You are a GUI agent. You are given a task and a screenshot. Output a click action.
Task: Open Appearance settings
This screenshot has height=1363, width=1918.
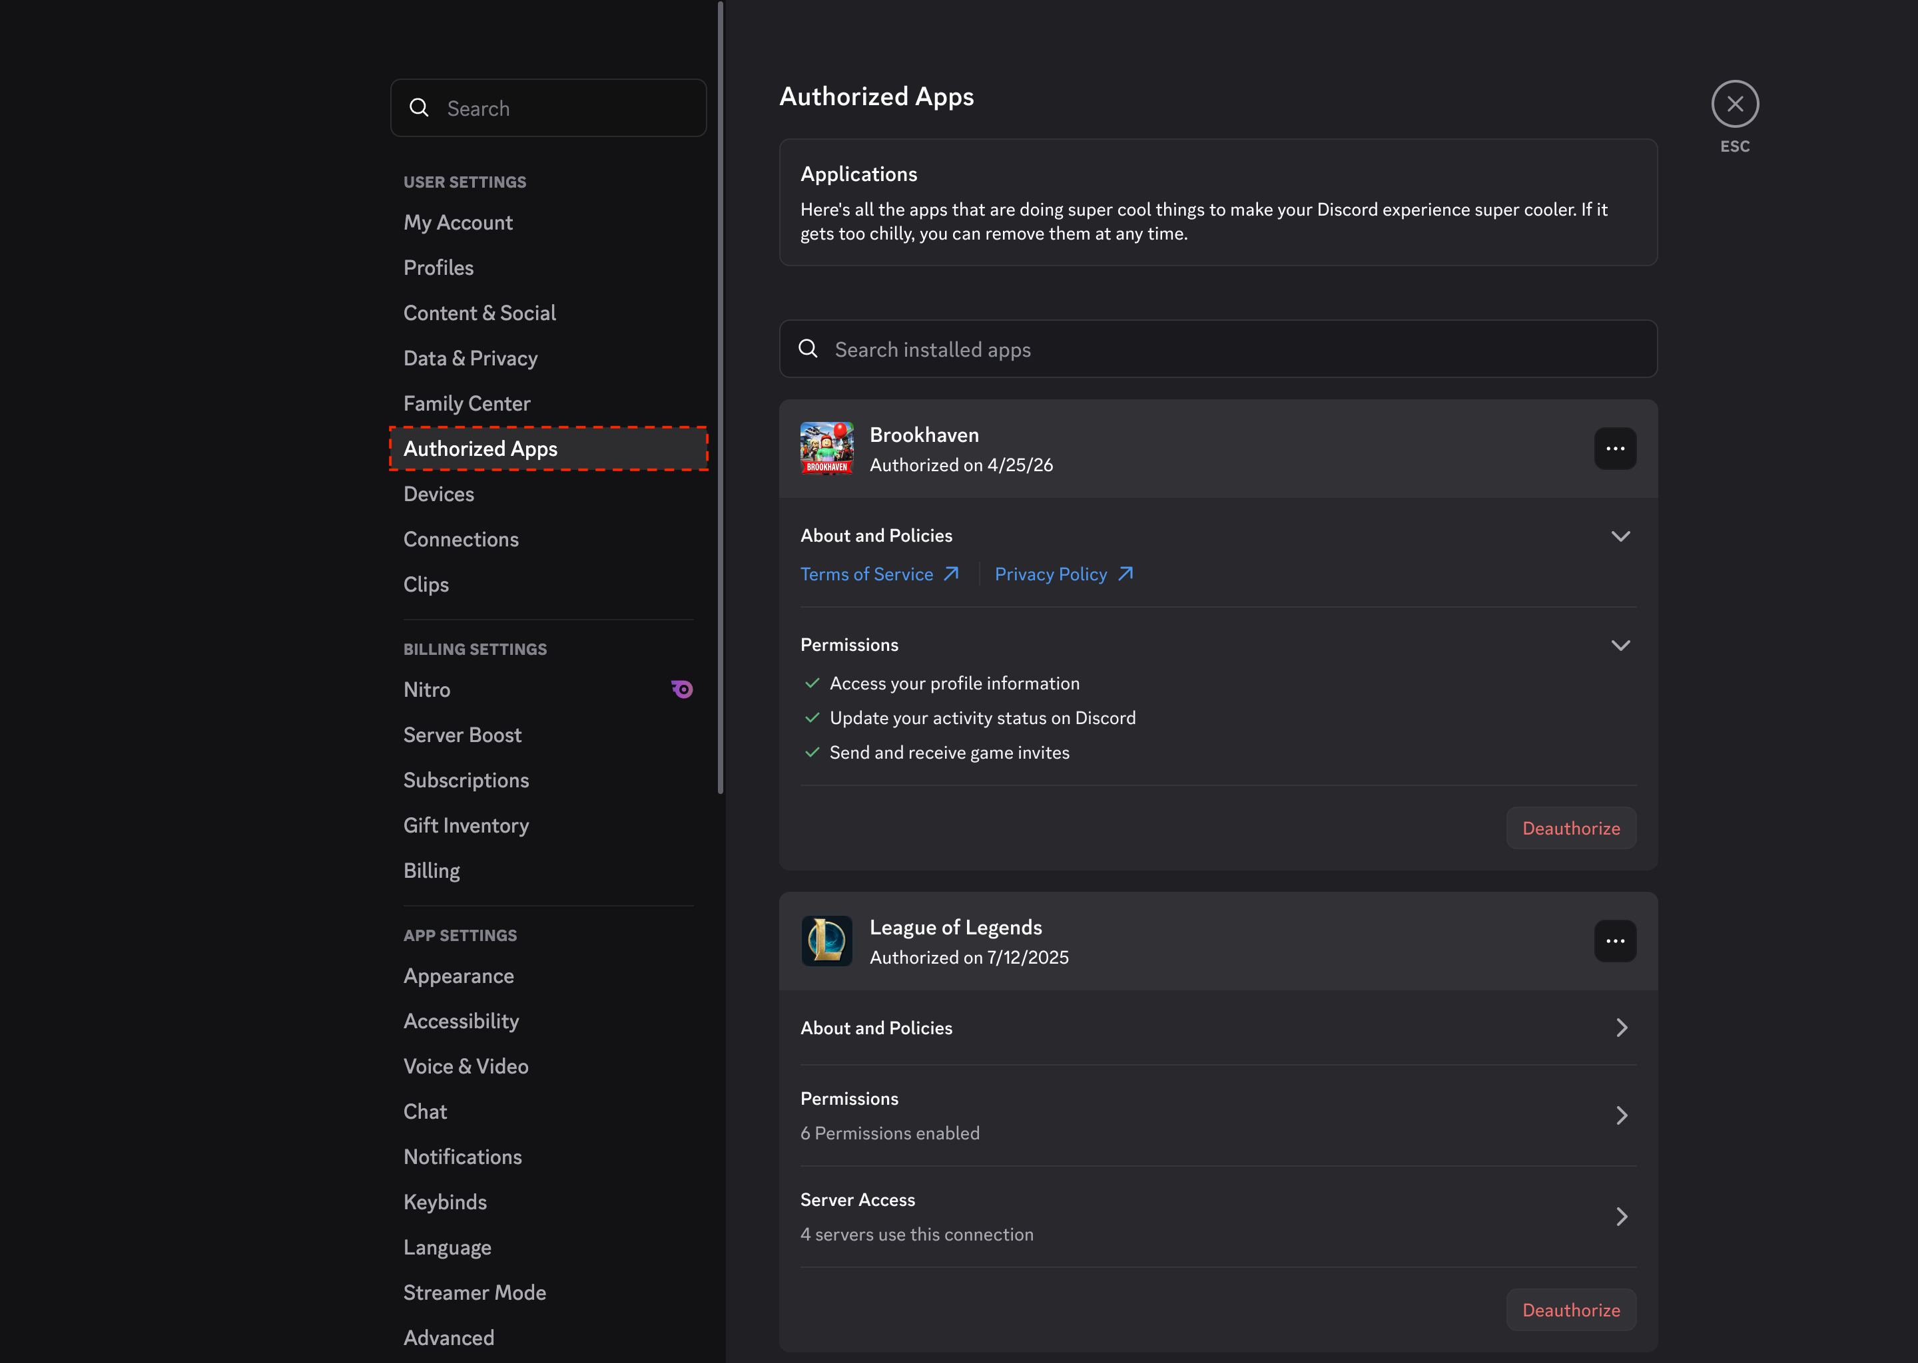[x=548, y=976]
